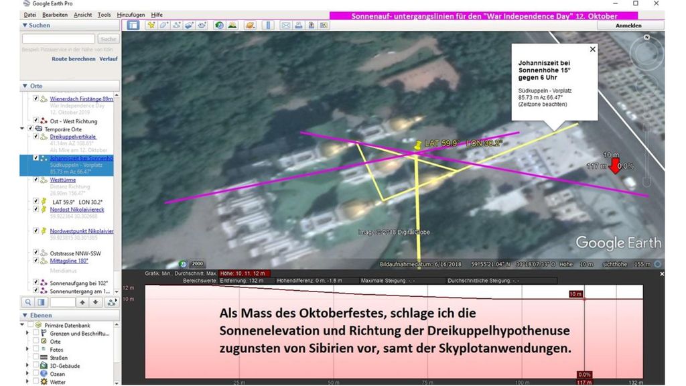Open the tour icon beside the 2000 button
The image size is (686, 386).
[183, 264]
